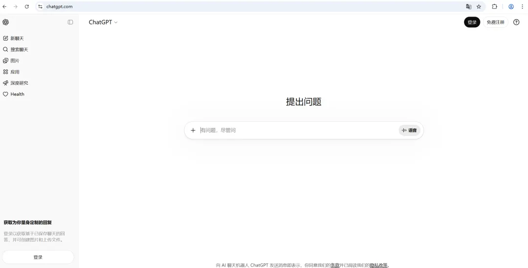Open help via question mark icon

pyautogui.click(x=516, y=22)
